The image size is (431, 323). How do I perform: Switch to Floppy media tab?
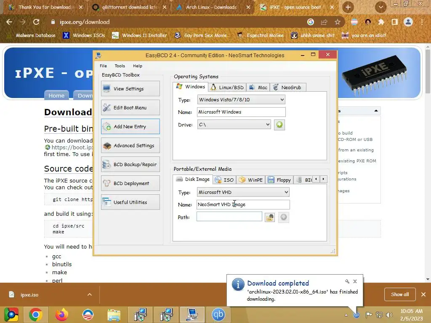279,180
